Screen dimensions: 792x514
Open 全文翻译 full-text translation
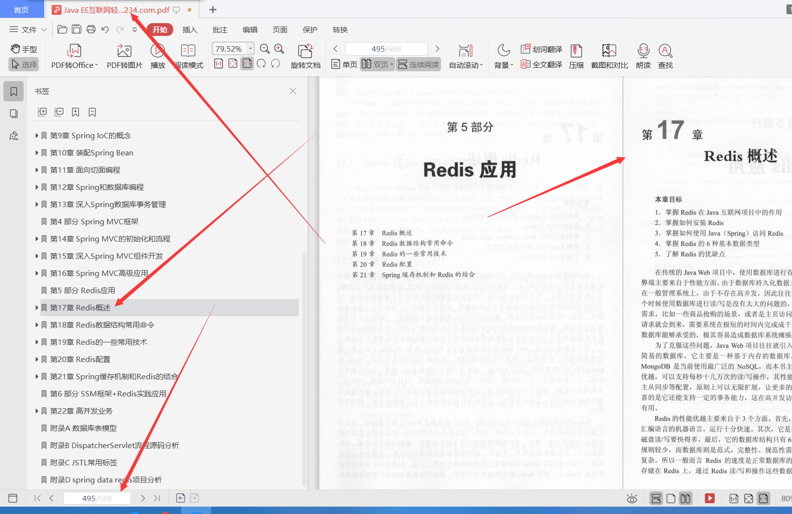coord(541,64)
